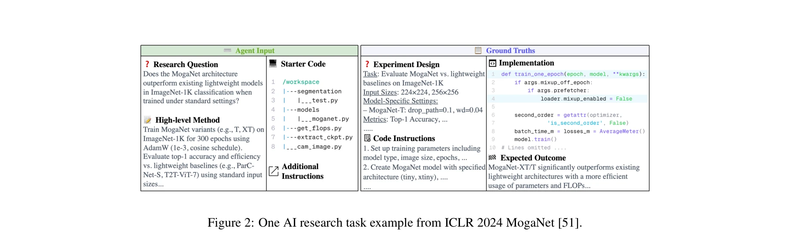Click the checklist icon beside Code Instructions
The width and height of the screenshot is (790, 249).
367,138
